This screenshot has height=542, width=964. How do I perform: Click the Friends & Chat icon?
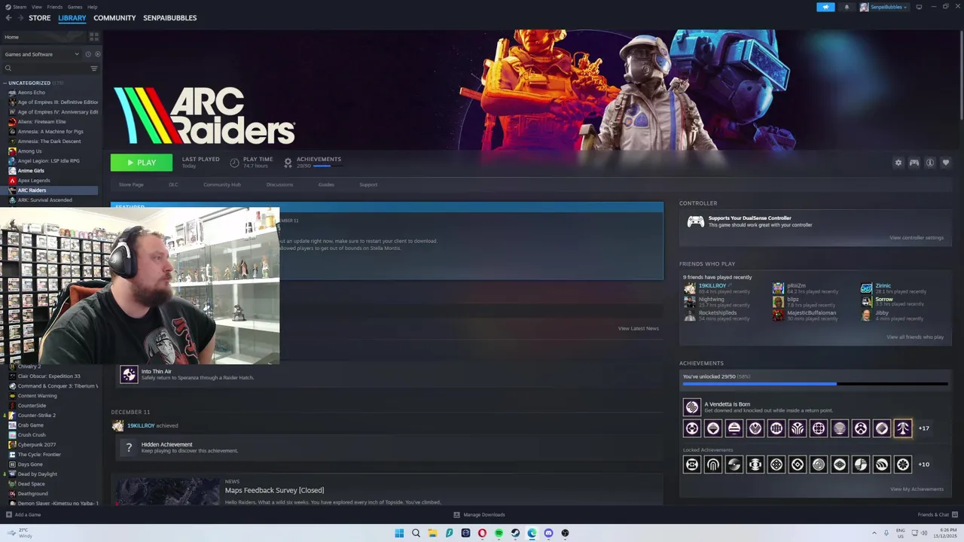point(954,515)
